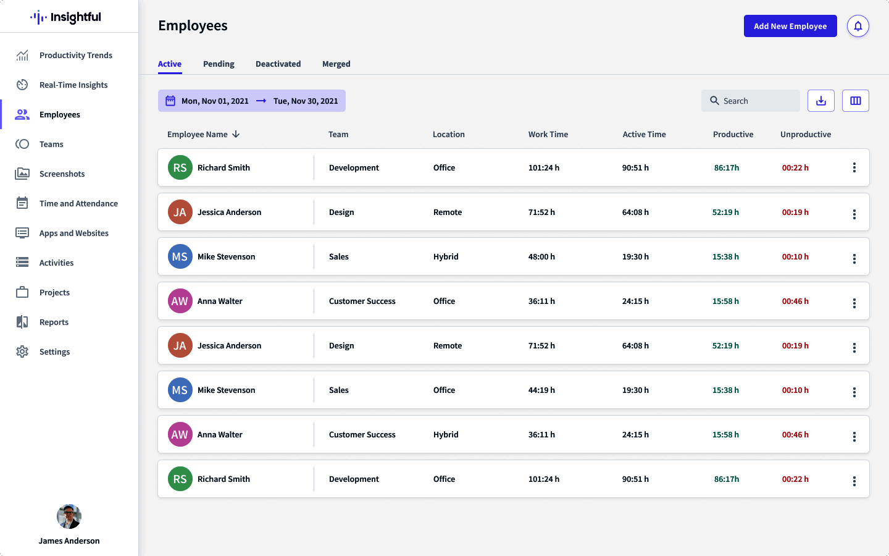889x556 pixels.
Task: Open three-dot menu for Mike Stevenson Hybrid row
Action: pyautogui.click(x=854, y=259)
